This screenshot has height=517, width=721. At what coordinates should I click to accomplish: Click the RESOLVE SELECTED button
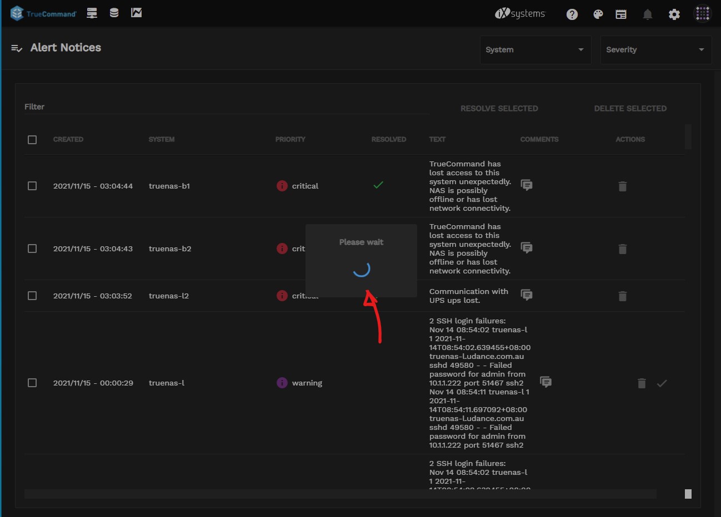pyautogui.click(x=499, y=109)
